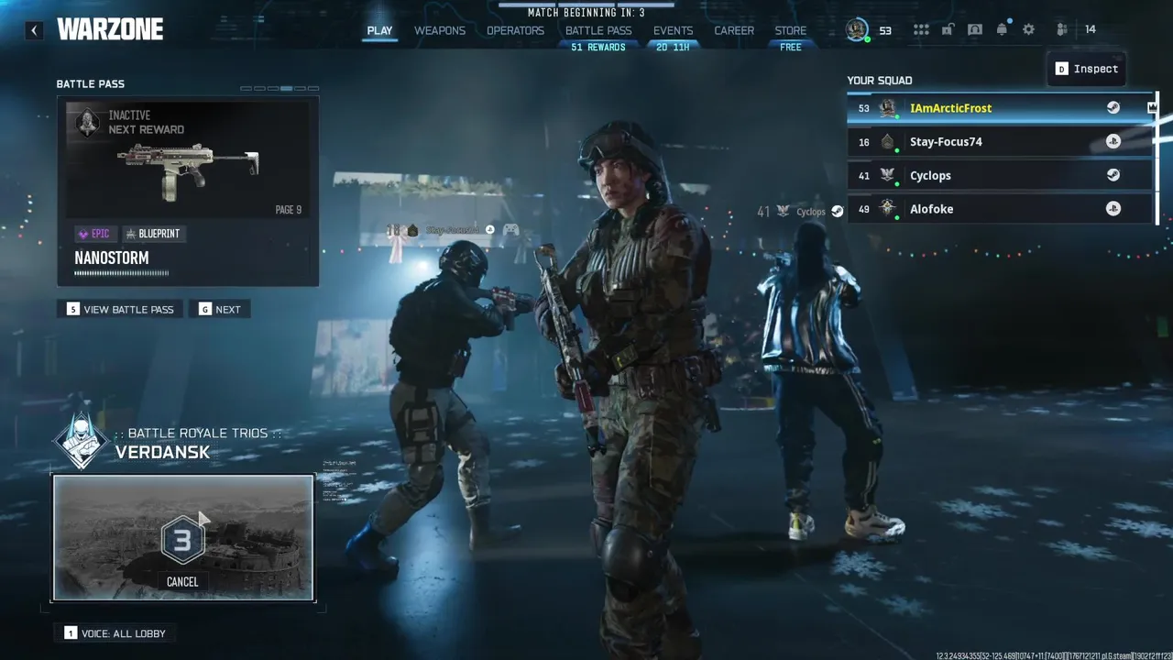Click the Cyclops nameplate above the operator
Image resolution: width=1173 pixels, height=660 pixels.
point(801,212)
